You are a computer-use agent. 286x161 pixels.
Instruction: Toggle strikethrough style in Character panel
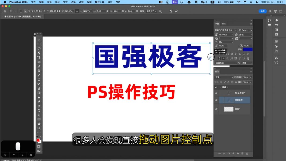point(248,54)
